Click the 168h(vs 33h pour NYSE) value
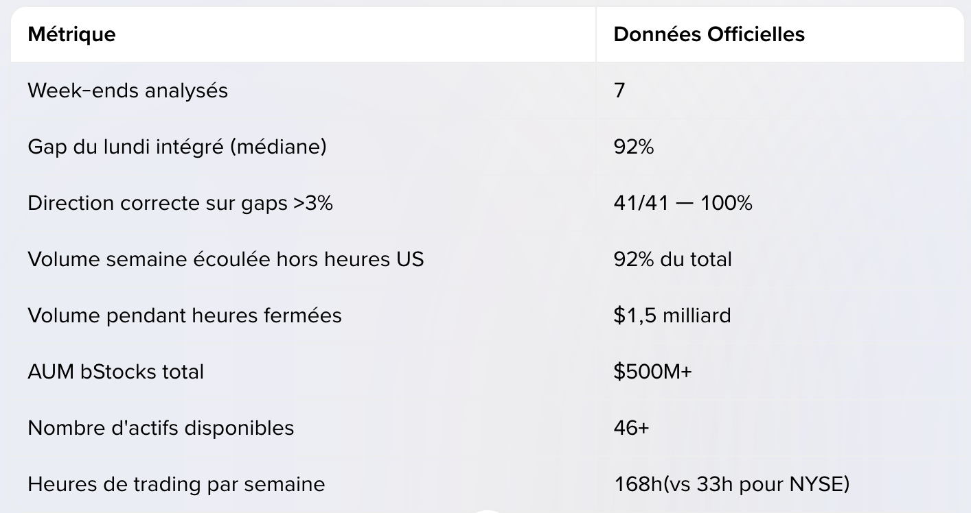971x513 pixels. click(x=732, y=484)
